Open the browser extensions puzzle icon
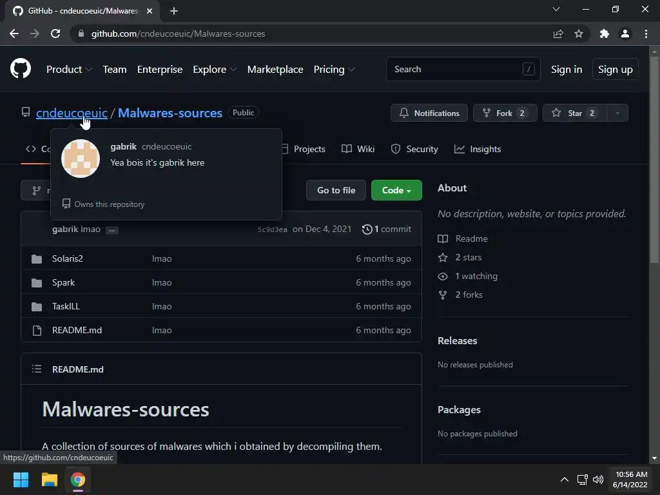660x495 pixels. (605, 34)
